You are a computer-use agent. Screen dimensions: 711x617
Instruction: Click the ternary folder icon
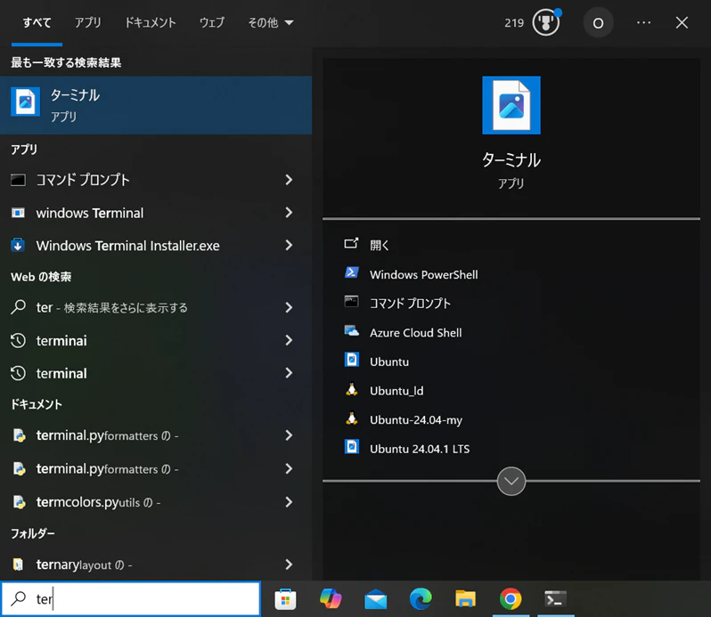[18, 564]
